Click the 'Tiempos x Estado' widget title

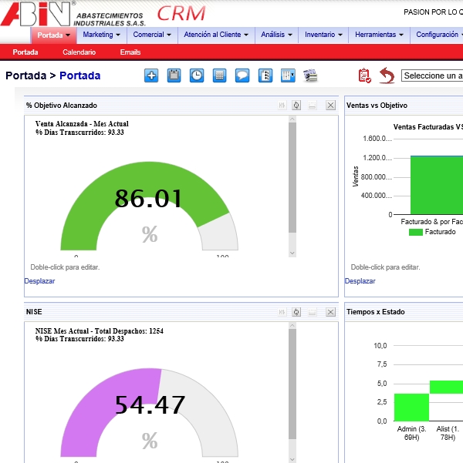click(376, 312)
